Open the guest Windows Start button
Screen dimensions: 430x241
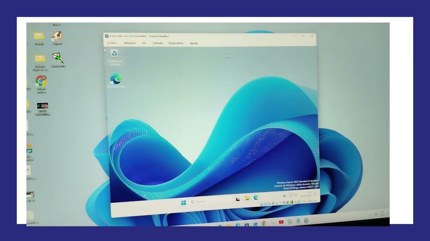183,202
